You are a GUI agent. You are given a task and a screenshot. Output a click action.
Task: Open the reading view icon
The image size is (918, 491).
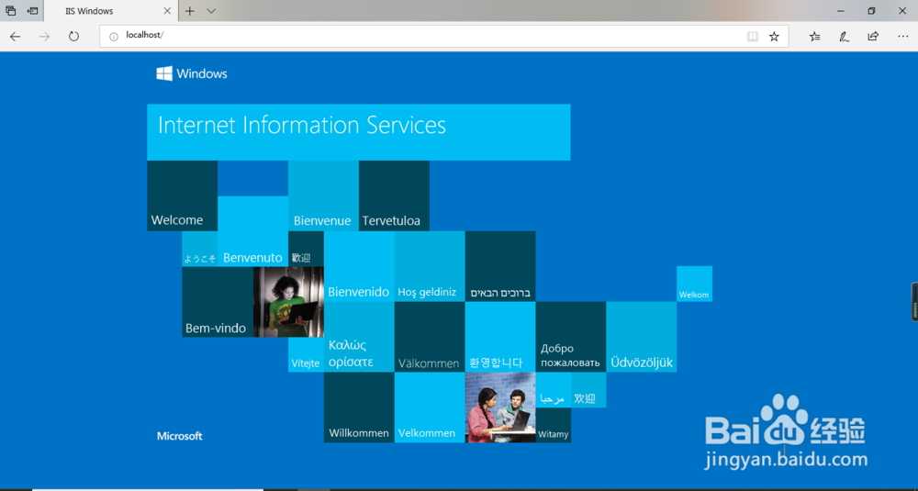point(753,37)
